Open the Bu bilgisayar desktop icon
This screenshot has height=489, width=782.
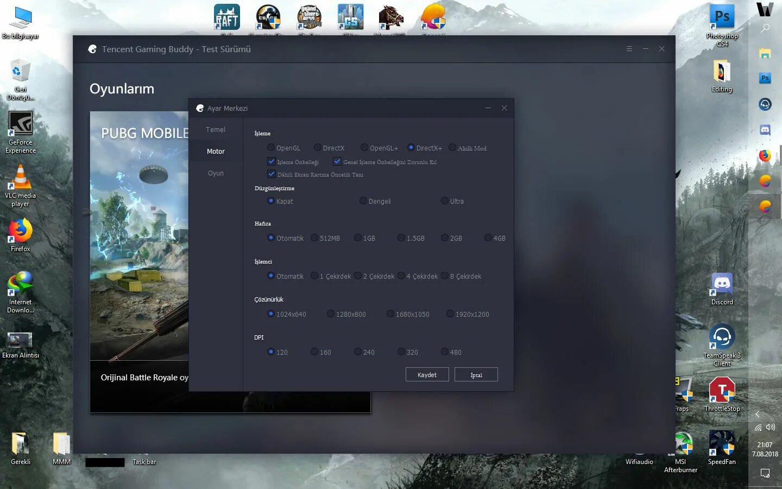[21, 23]
